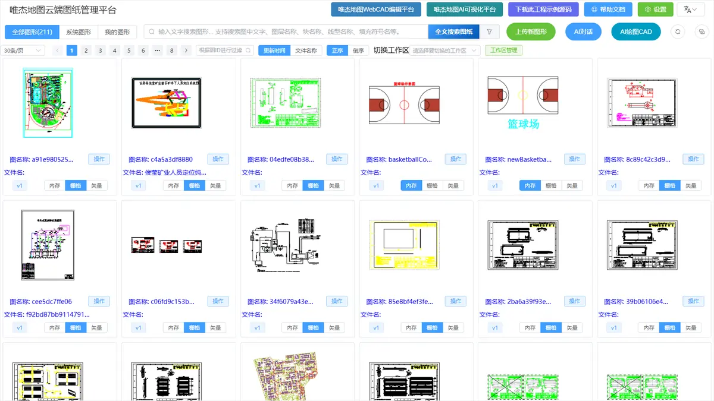This screenshot has height=401, width=714.
Task: Click 全文搜索图纸 button
Action: (x=454, y=32)
